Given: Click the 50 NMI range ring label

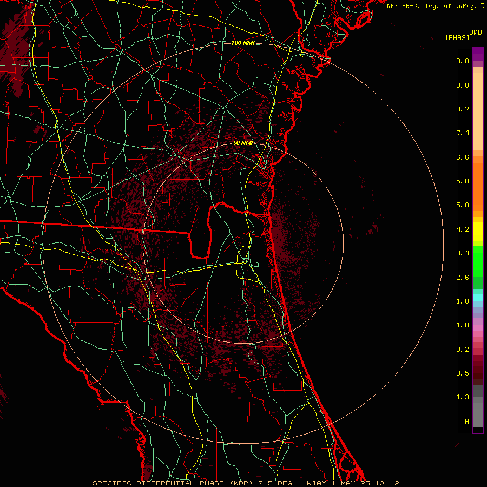Looking at the screenshot, I should tap(243, 143).
